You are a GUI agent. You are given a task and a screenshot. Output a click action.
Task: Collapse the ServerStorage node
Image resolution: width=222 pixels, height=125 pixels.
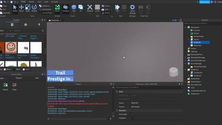(185, 64)
